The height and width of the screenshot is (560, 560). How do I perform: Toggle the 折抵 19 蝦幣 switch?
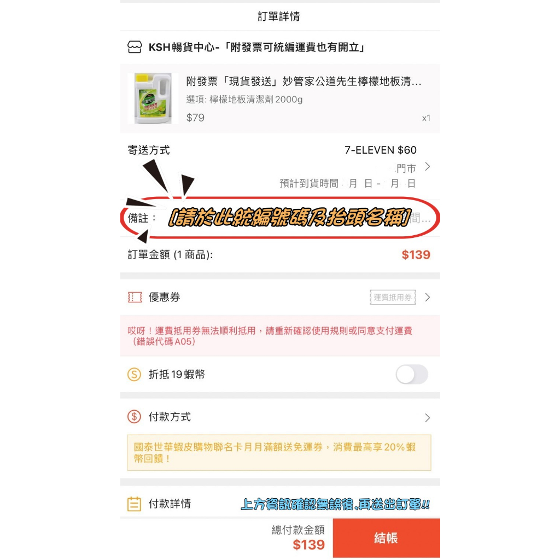pyautogui.click(x=411, y=374)
